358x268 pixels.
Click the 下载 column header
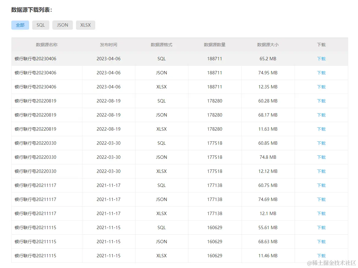click(x=321, y=45)
